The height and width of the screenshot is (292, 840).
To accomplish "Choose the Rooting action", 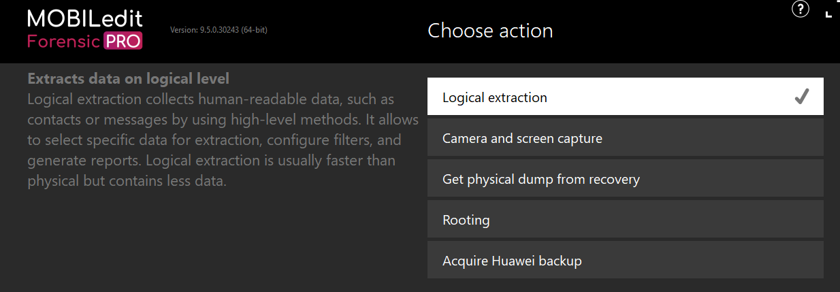I will pos(625,219).
